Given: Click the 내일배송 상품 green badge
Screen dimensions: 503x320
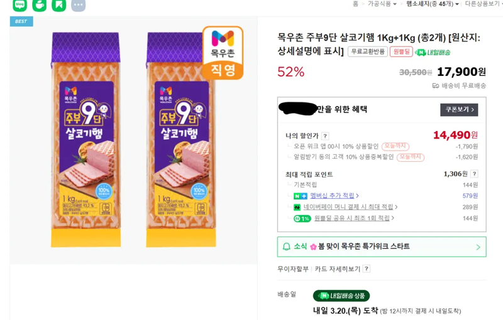Looking at the screenshot, I should (341, 296).
